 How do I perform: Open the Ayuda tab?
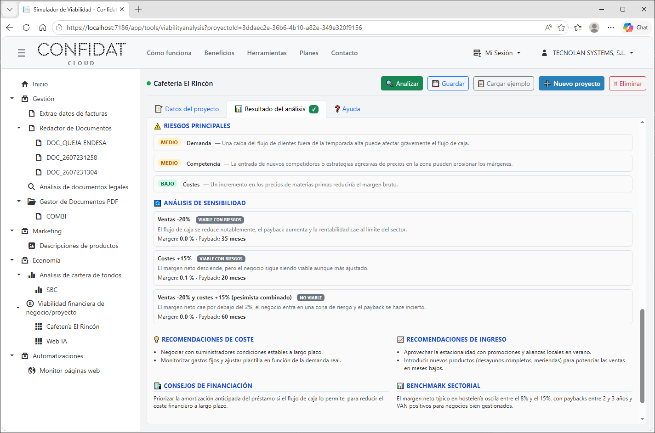click(347, 109)
